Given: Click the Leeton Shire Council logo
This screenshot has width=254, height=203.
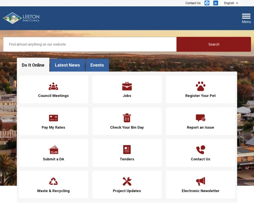Looking at the screenshot, I should [22, 18].
